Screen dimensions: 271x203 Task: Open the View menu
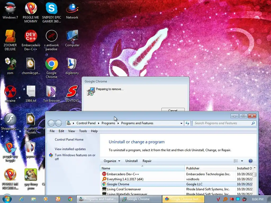71,131
